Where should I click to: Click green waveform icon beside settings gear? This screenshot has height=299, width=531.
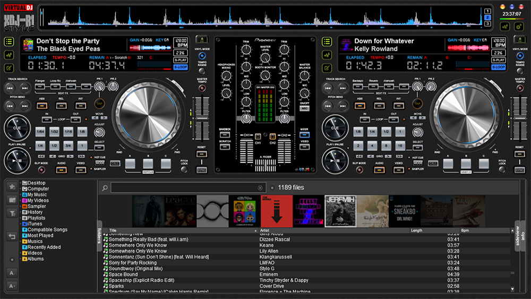click(505, 27)
